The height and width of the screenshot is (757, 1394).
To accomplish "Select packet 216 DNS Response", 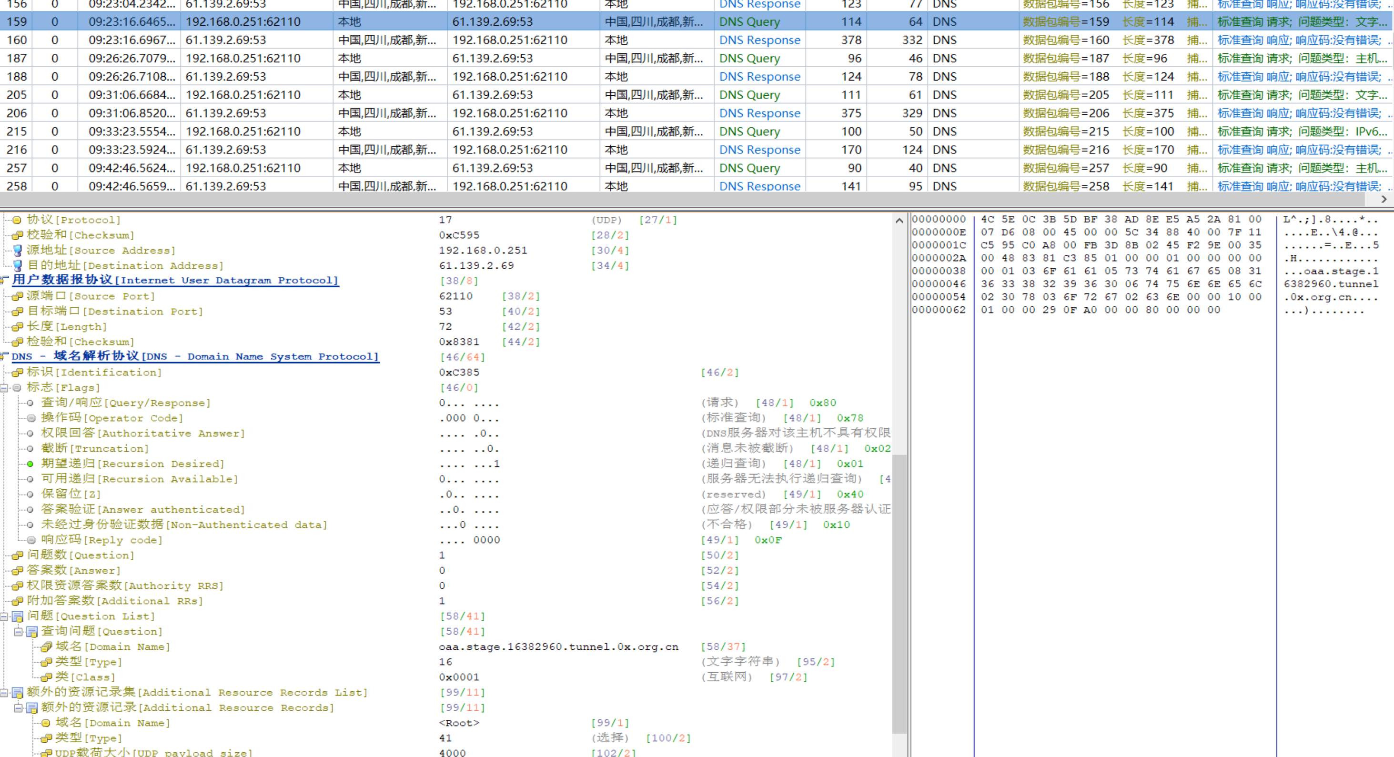I will tap(697, 150).
